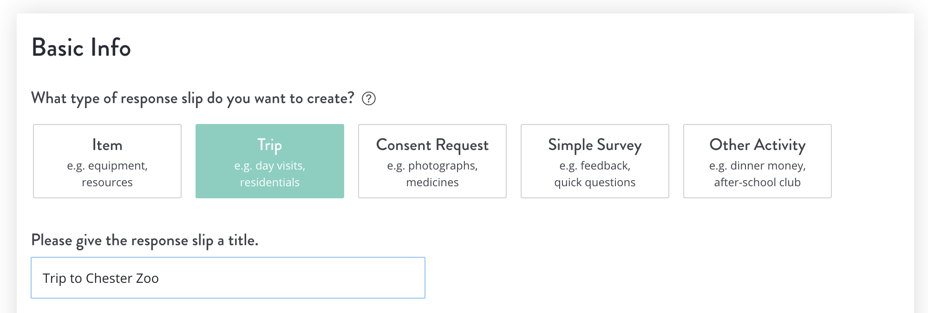The width and height of the screenshot is (928, 313).
Task: Click the 'What type of response slip' question text
Action: pos(193,98)
